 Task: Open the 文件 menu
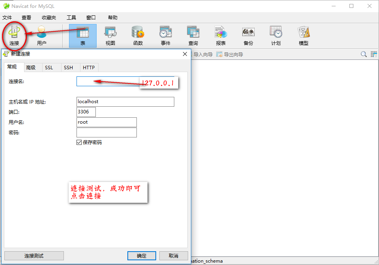[x=7, y=18]
